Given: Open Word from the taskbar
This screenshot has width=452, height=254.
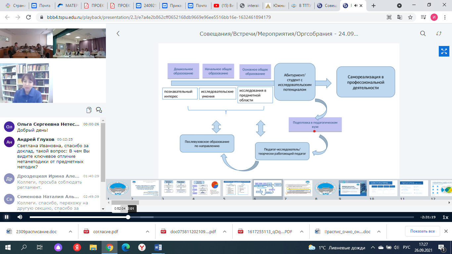Looking at the screenshot, I should click(x=158, y=247).
